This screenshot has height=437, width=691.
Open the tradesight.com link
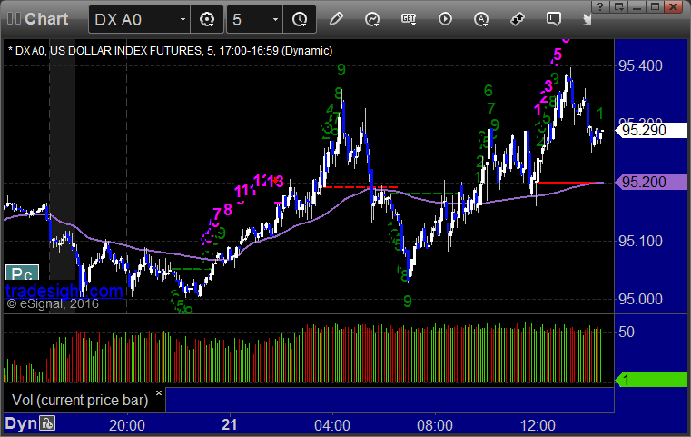point(64,291)
